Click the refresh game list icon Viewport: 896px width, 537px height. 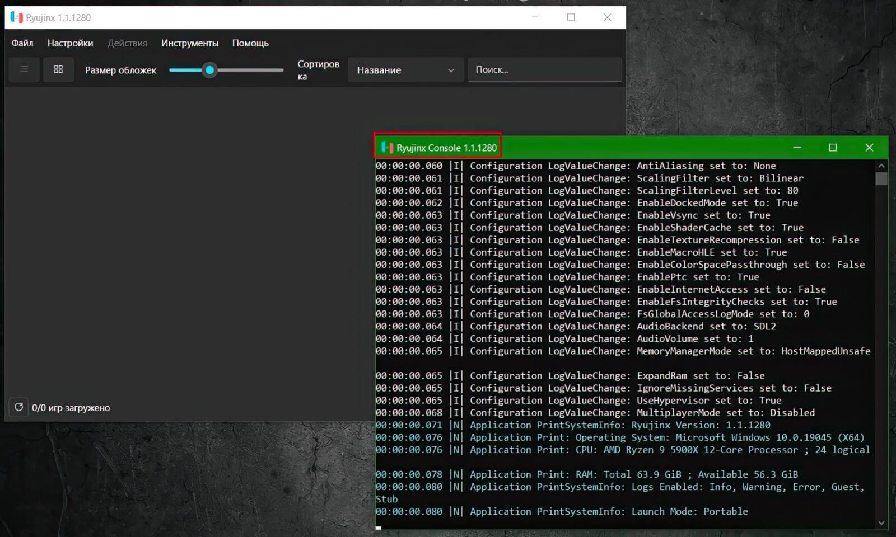tap(18, 407)
